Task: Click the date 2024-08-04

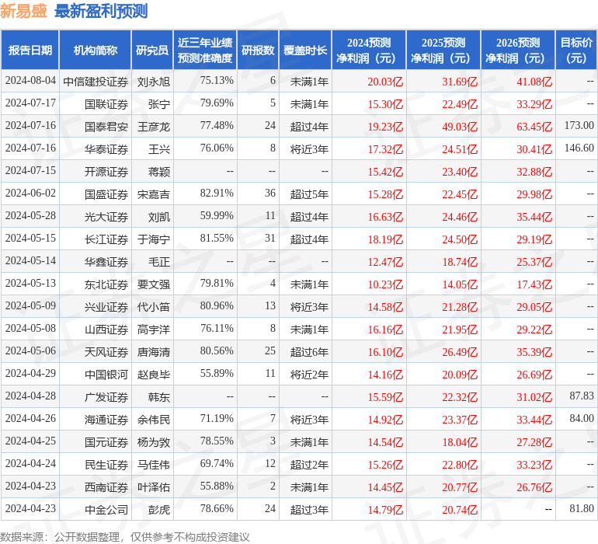Action: (x=30, y=80)
